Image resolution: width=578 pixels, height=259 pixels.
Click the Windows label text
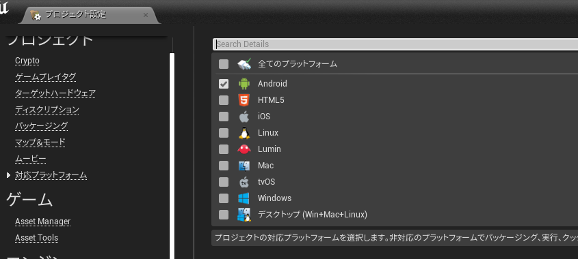pos(274,198)
